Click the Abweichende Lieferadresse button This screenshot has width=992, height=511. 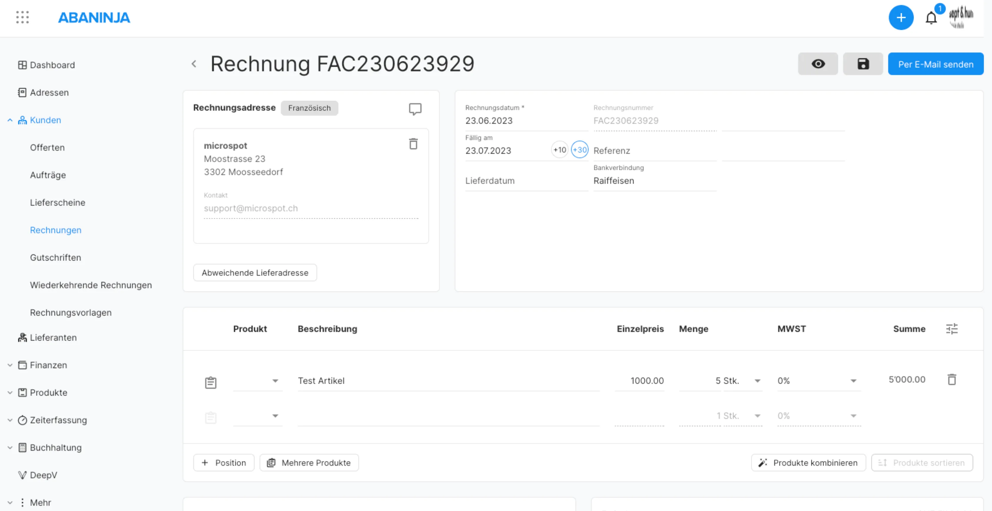pyautogui.click(x=255, y=273)
